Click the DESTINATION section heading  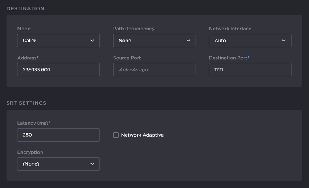tap(25, 8)
